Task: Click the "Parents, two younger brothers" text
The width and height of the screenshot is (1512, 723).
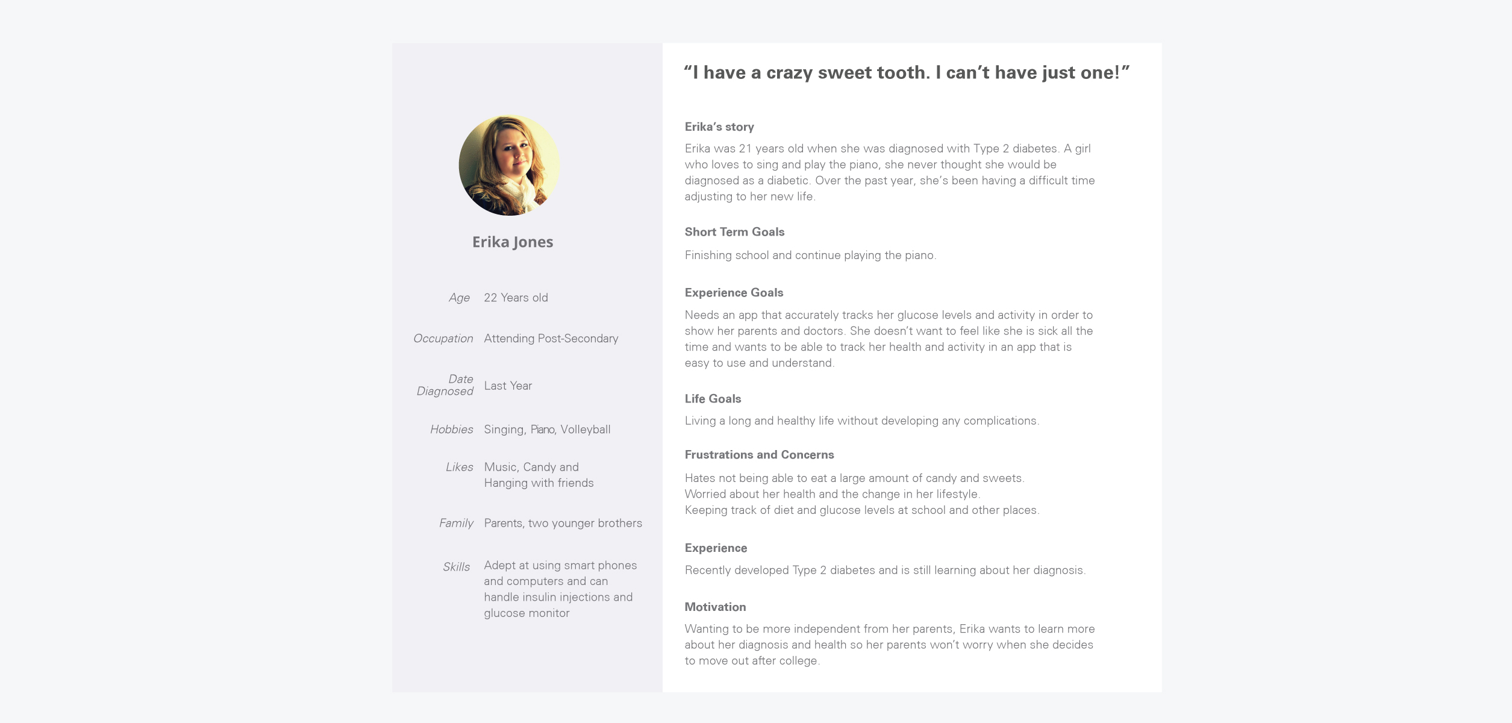Action: click(x=563, y=523)
